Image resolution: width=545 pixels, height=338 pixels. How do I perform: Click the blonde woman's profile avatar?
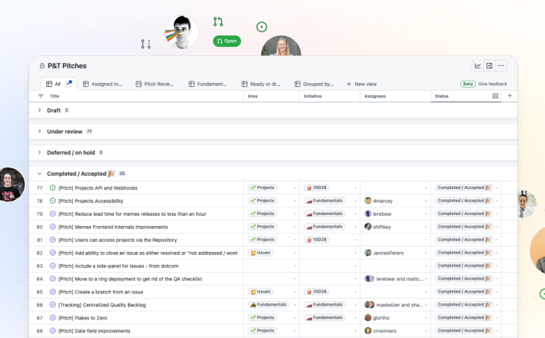tap(281, 45)
